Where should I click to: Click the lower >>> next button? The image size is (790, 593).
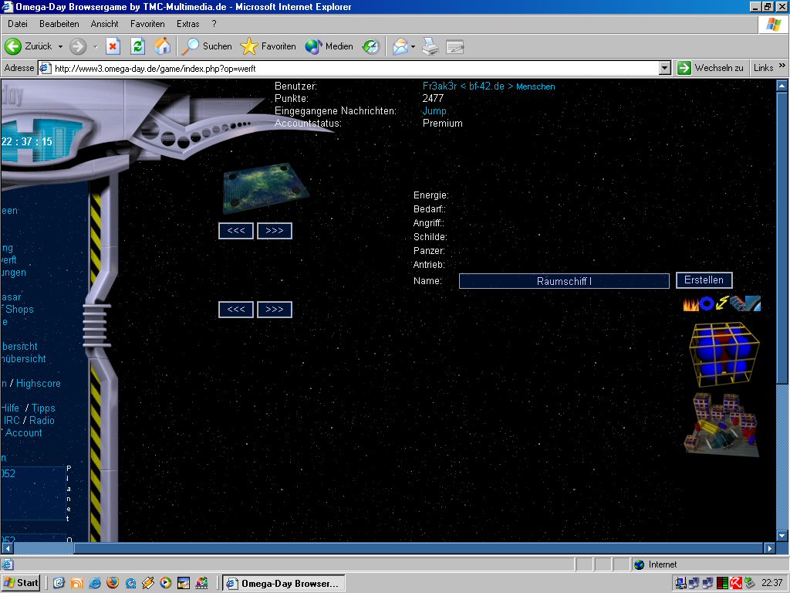(275, 310)
